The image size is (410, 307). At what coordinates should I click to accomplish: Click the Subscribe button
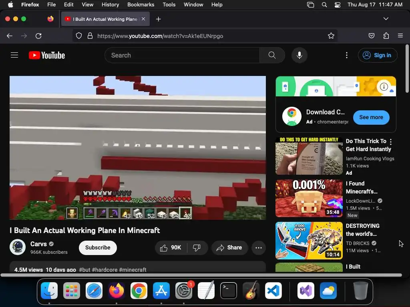98,247
